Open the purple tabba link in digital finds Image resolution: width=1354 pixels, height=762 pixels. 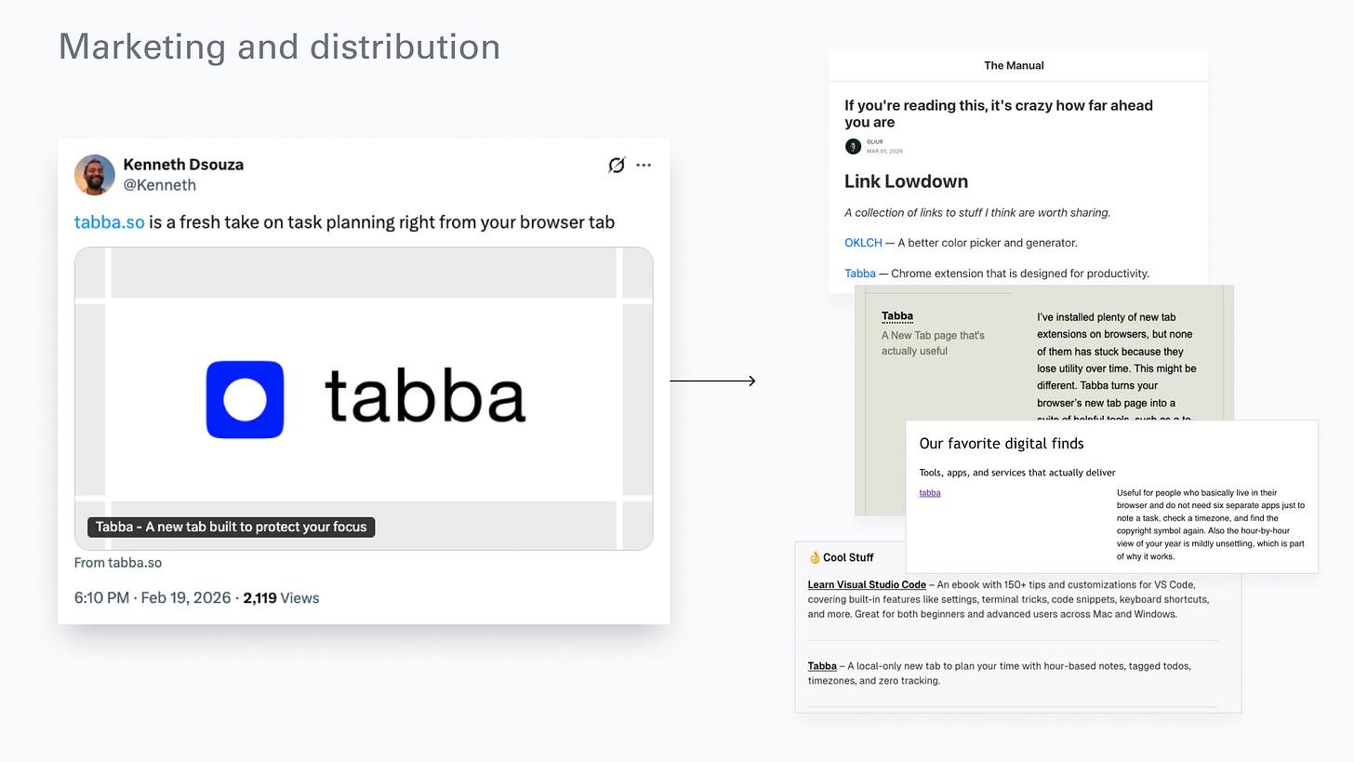tap(930, 493)
